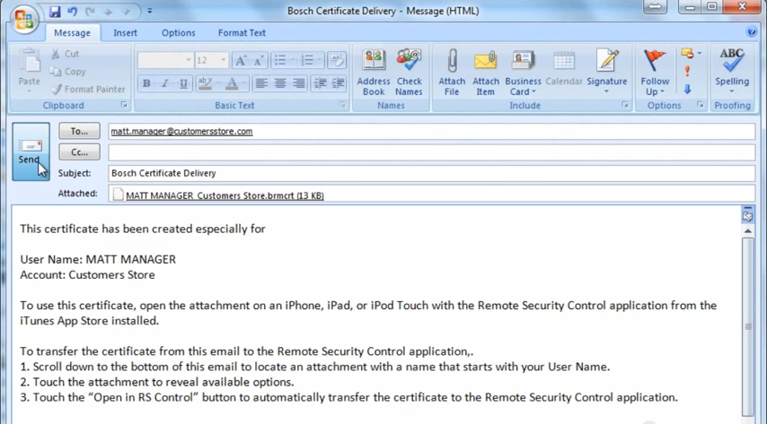Run Check Names on recipients
Viewport: 767px width, 424px height.
409,72
